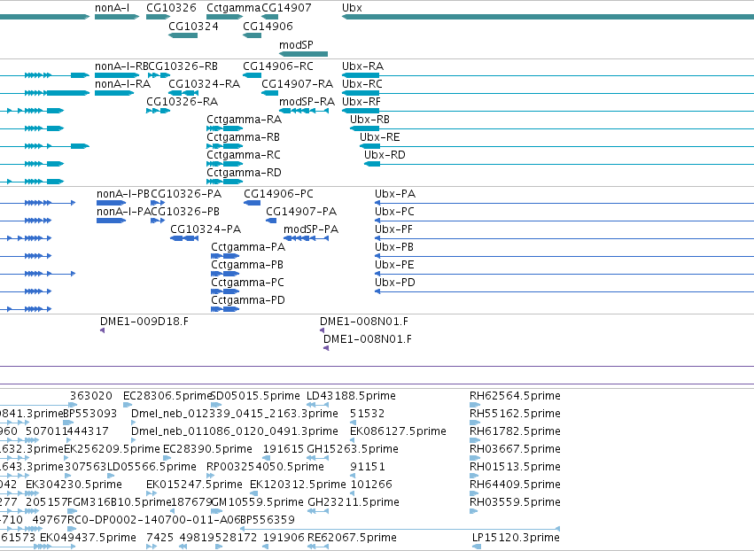Select the CG10324-PA protein glyph
The image size is (754, 551).
(184, 238)
